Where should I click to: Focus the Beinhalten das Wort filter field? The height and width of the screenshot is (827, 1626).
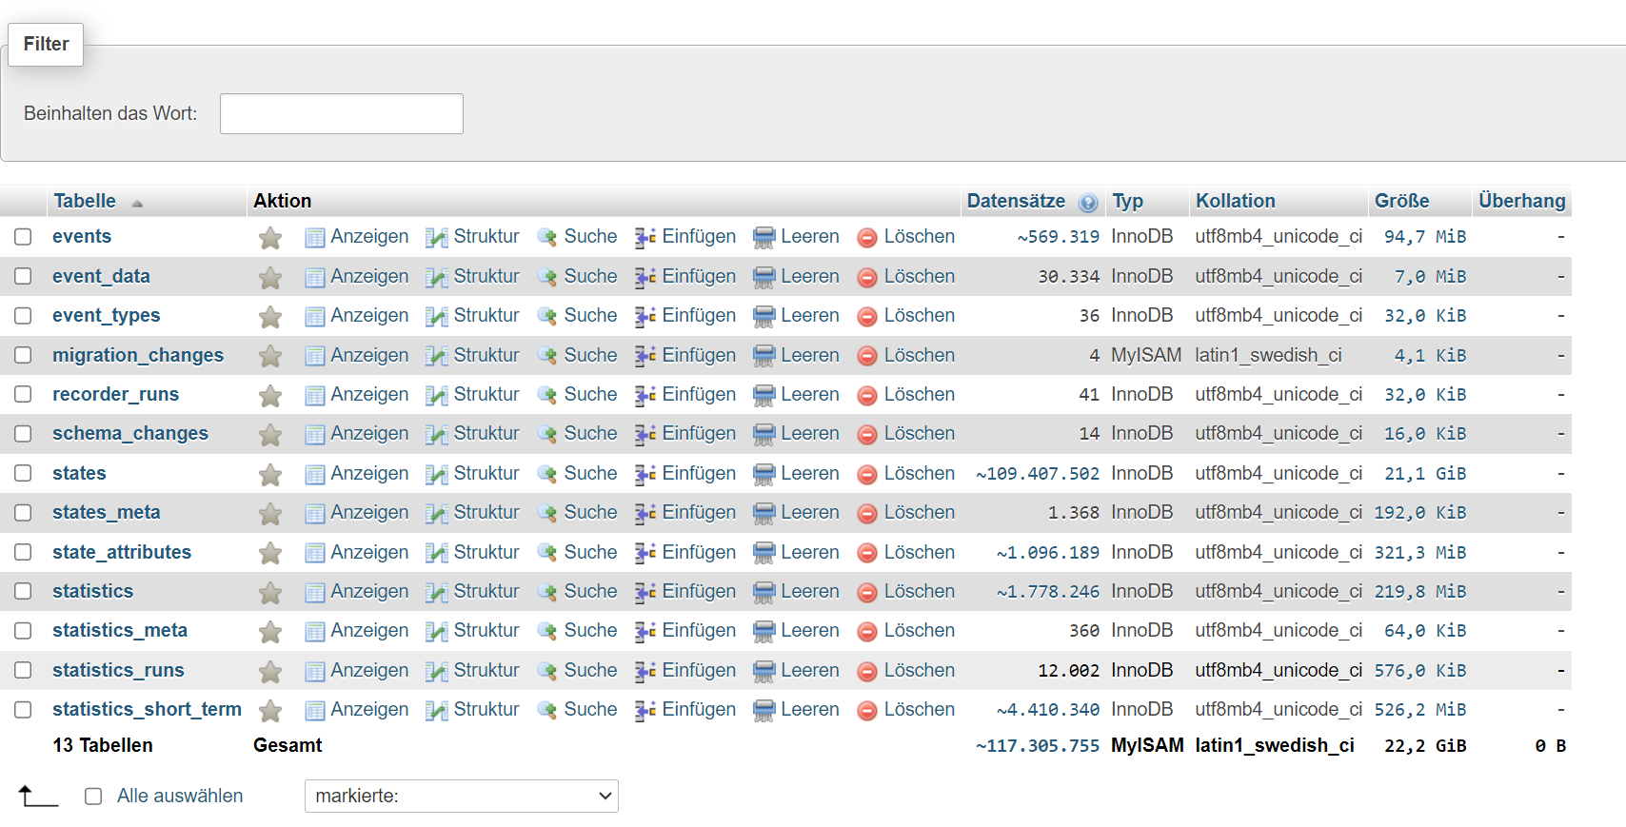[x=341, y=114]
